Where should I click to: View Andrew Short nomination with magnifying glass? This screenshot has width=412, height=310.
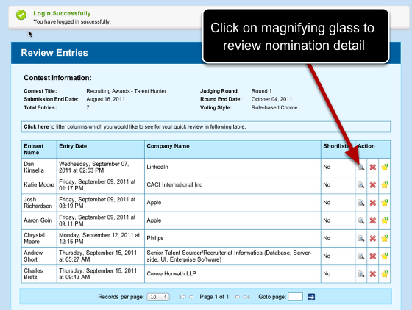point(360,256)
